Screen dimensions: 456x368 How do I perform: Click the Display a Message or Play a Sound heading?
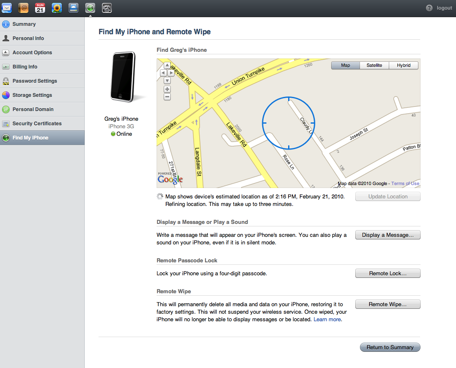202,222
